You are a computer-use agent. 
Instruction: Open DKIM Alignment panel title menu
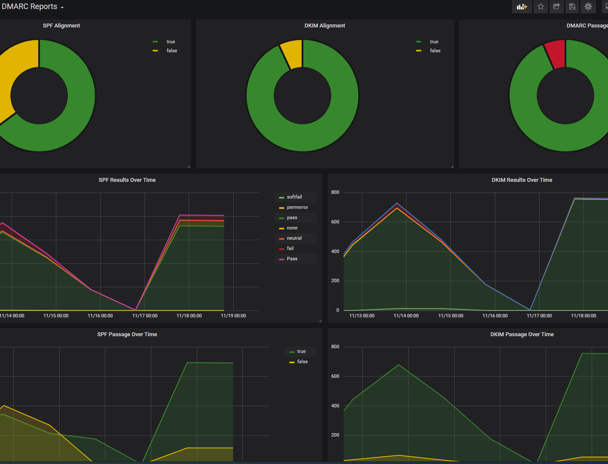pyautogui.click(x=324, y=26)
